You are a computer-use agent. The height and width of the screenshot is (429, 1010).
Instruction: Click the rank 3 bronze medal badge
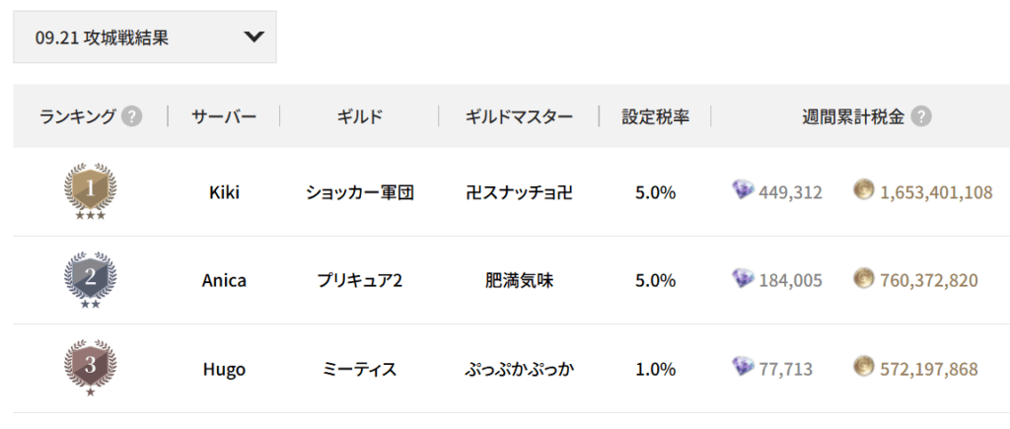90,367
